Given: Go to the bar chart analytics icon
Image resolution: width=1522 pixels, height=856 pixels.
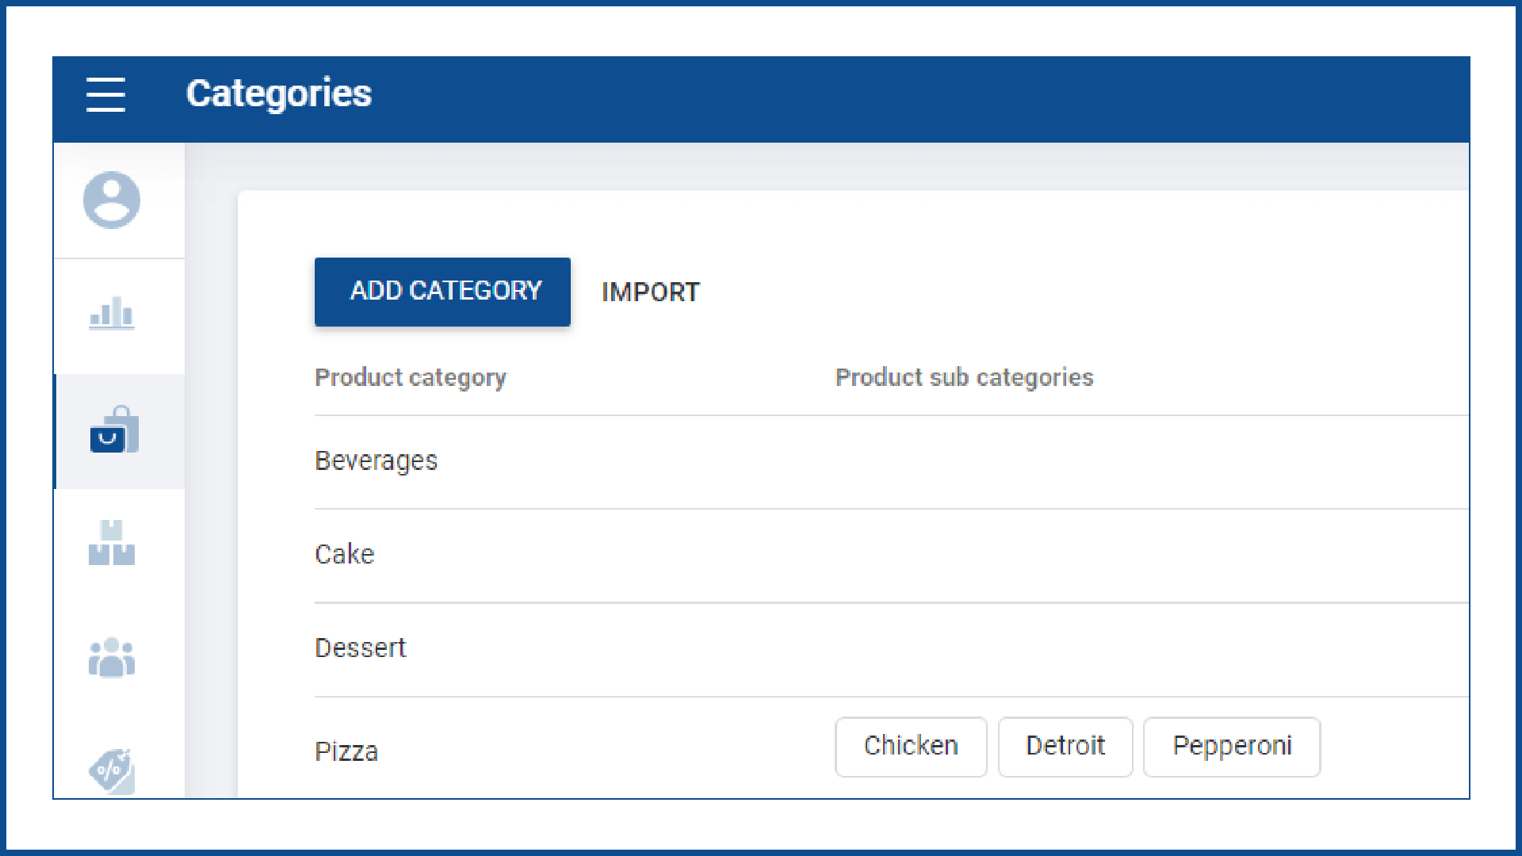Looking at the screenshot, I should tap(112, 313).
